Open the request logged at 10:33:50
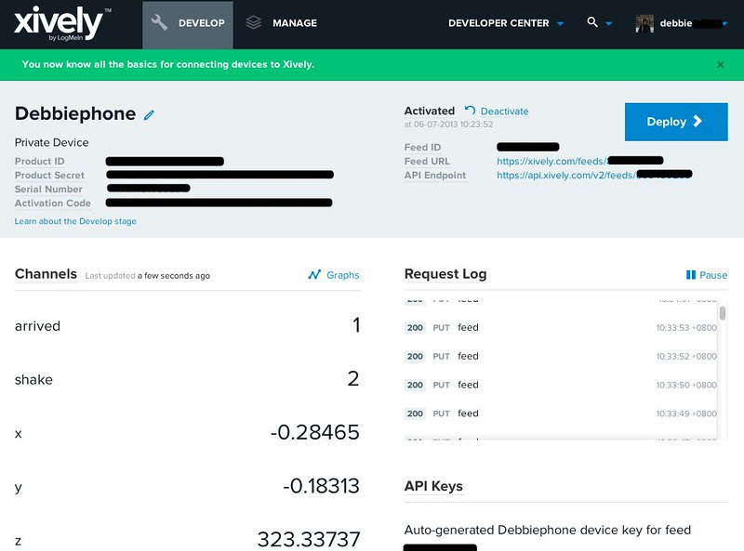744x551 pixels. pyautogui.click(x=561, y=385)
